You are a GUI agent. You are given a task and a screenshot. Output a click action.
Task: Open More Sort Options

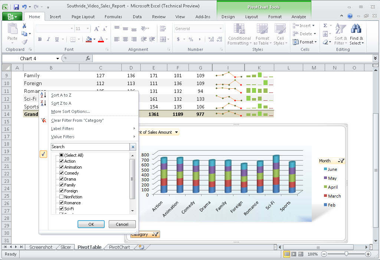(x=71, y=111)
